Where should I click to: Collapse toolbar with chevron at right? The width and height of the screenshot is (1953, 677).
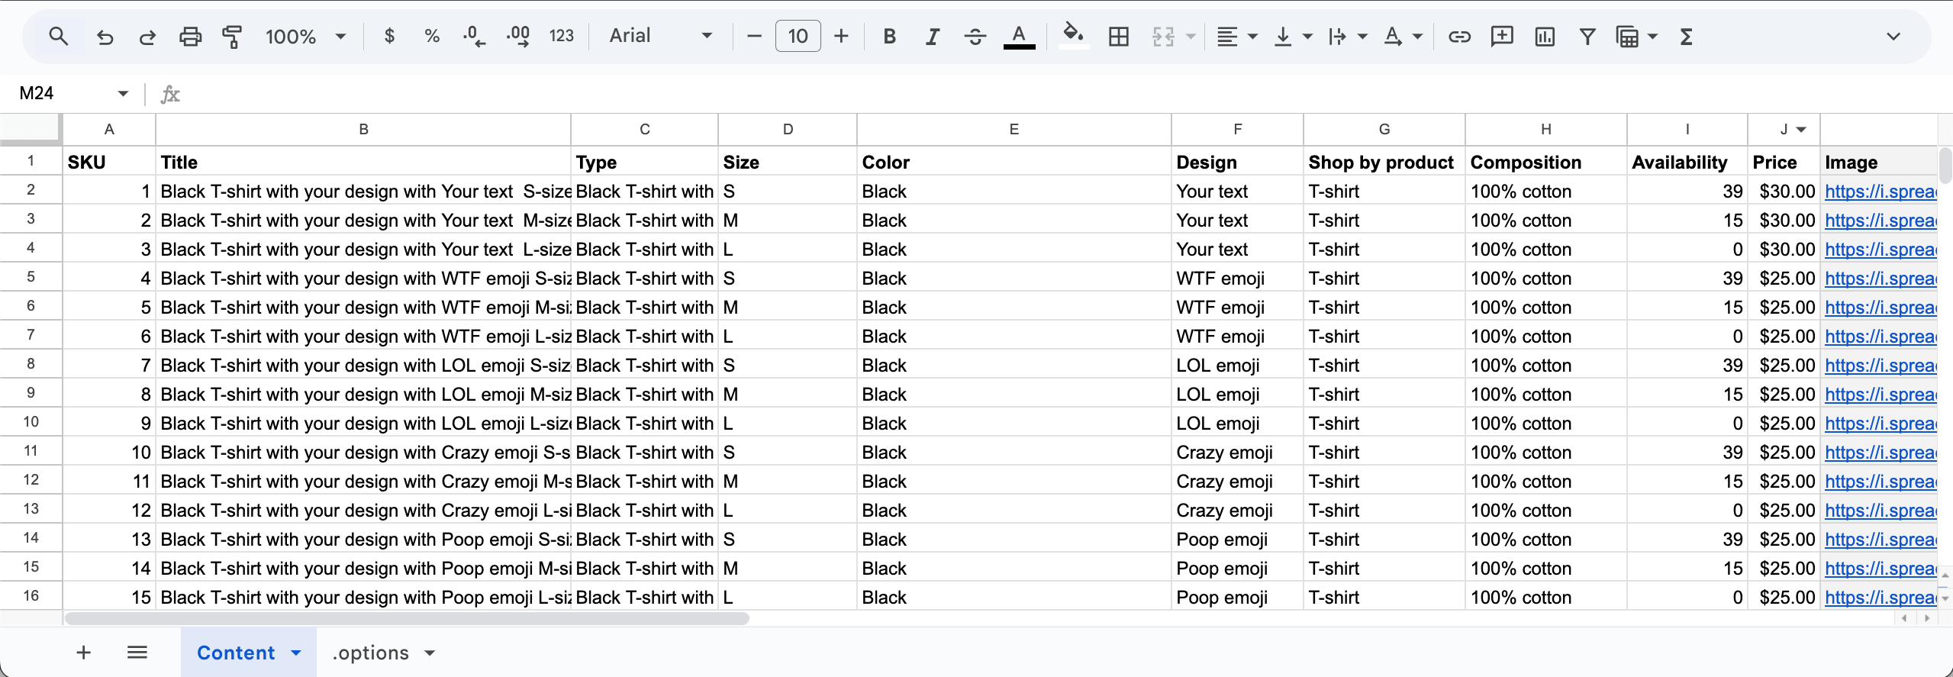[1893, 36]
